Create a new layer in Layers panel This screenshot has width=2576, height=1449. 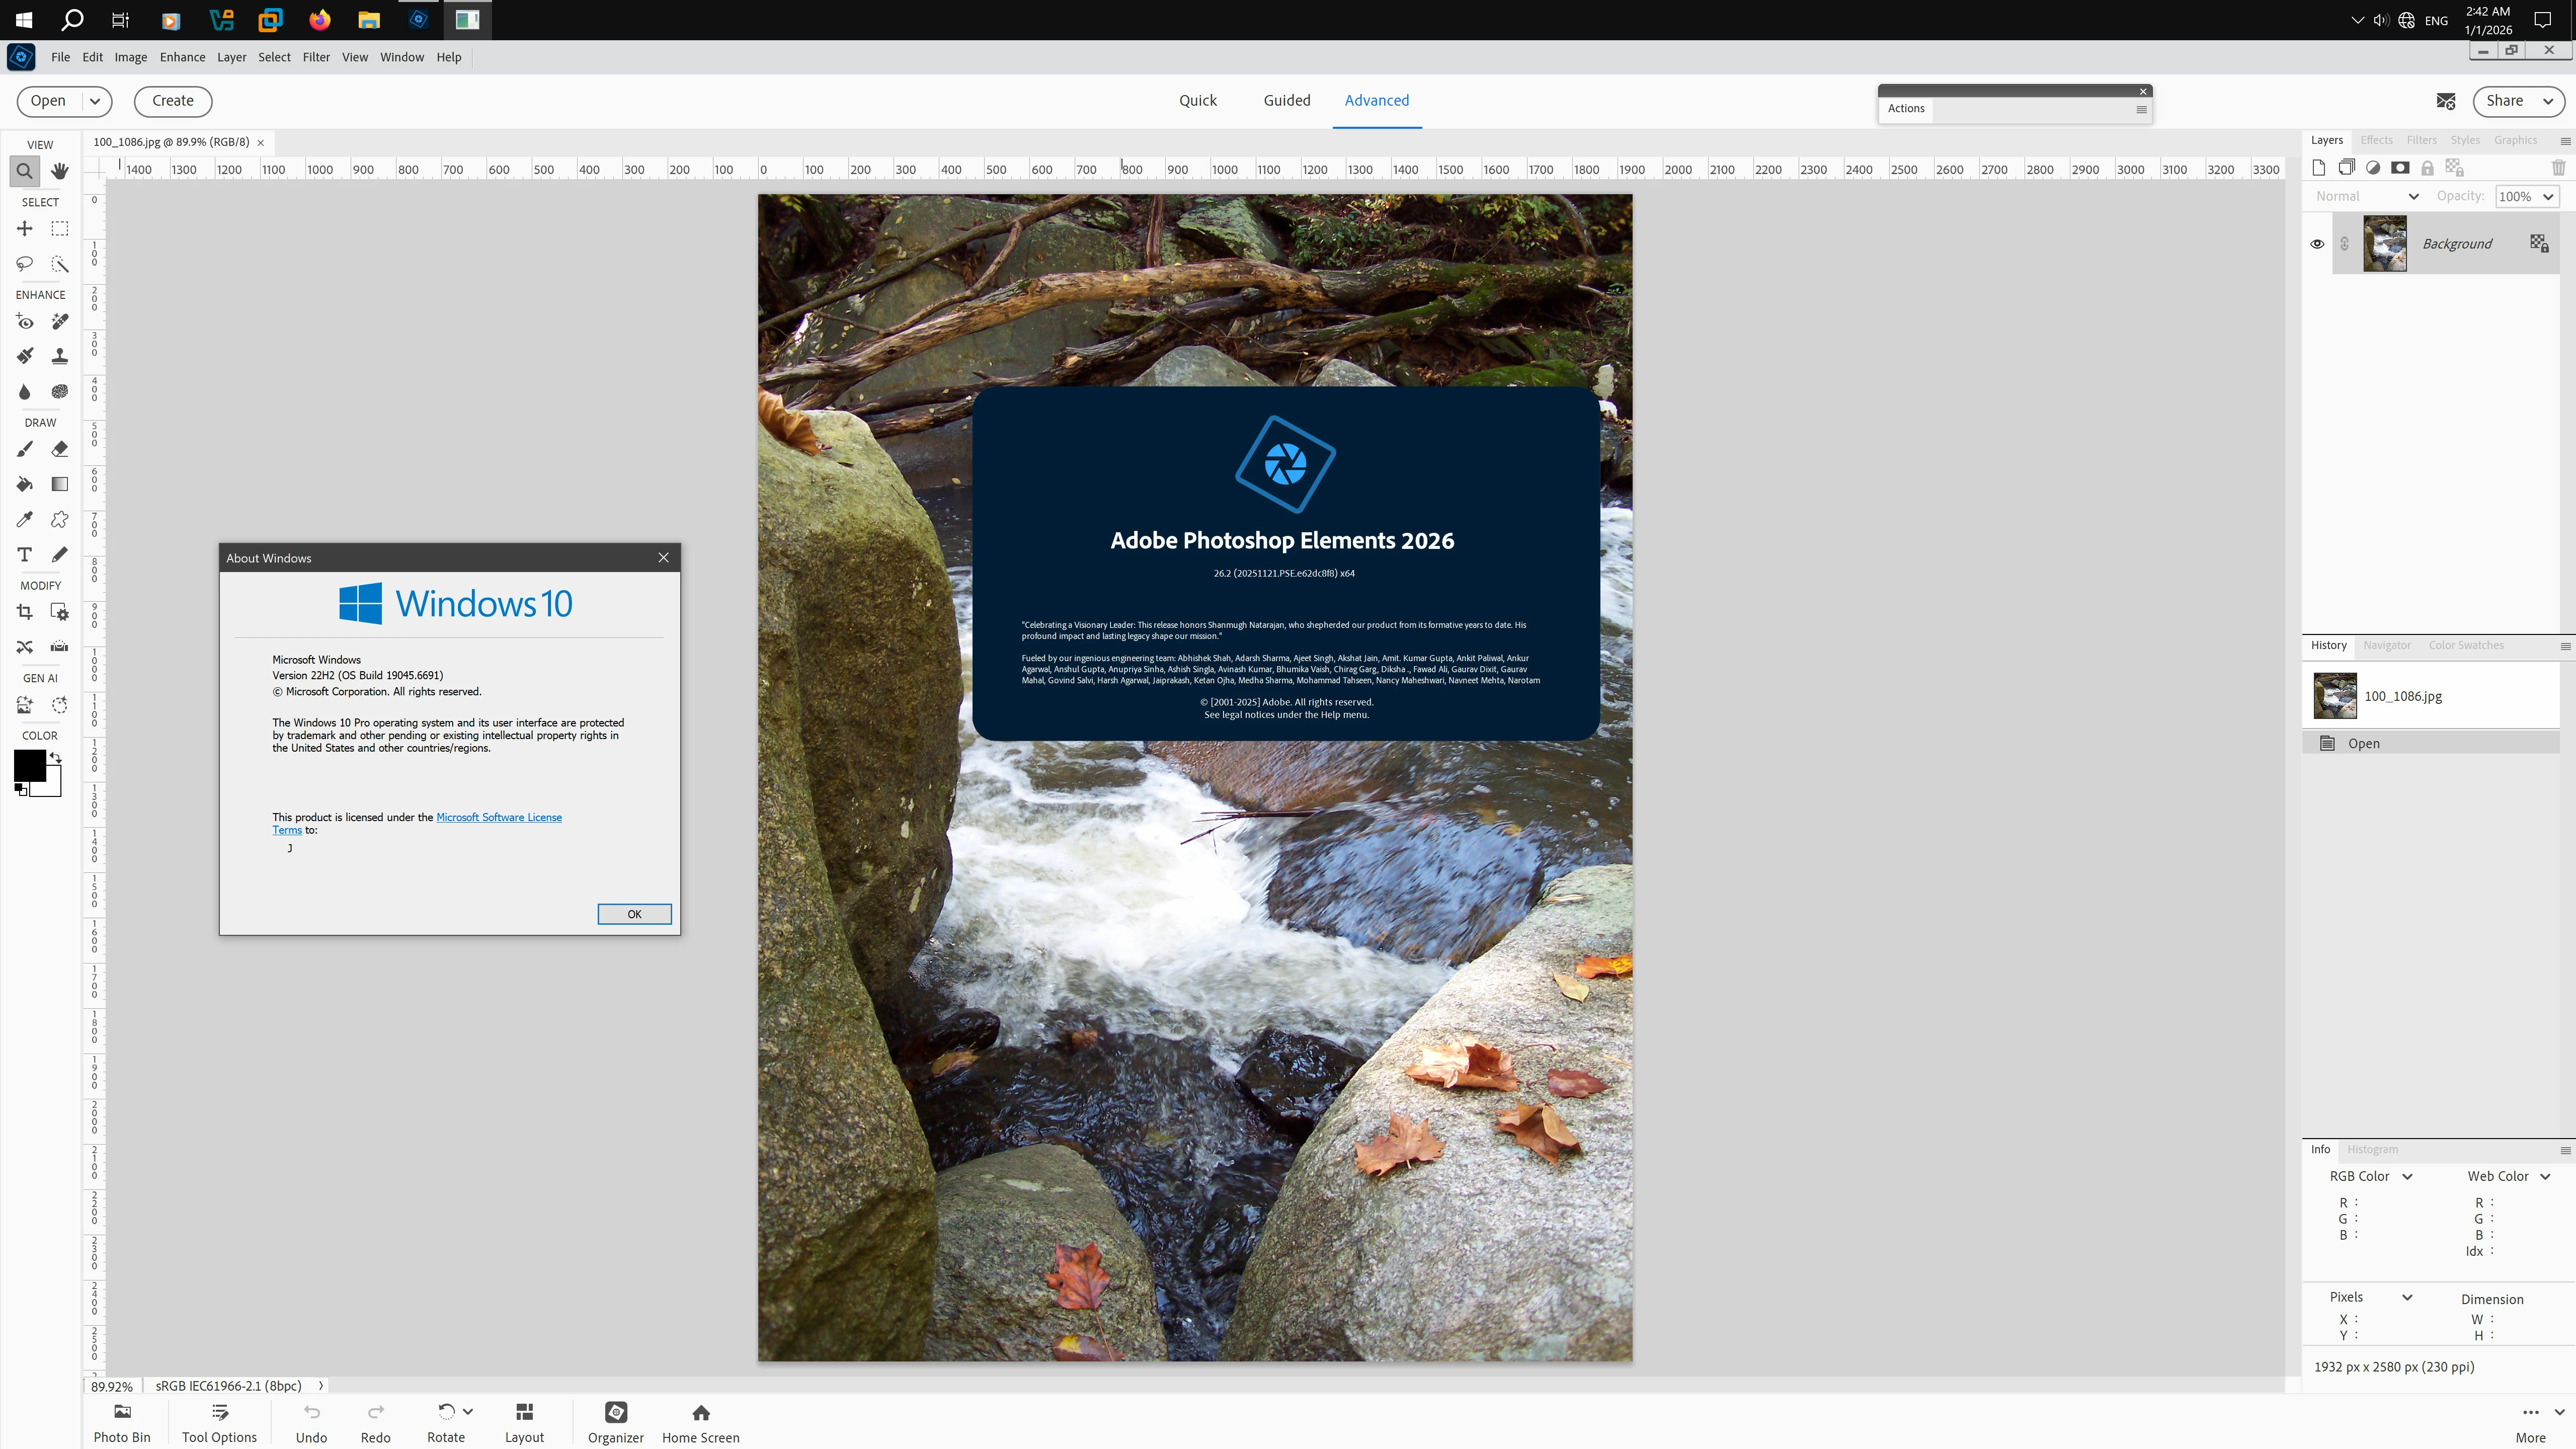pyautogui.click(x=2319, y=167)
